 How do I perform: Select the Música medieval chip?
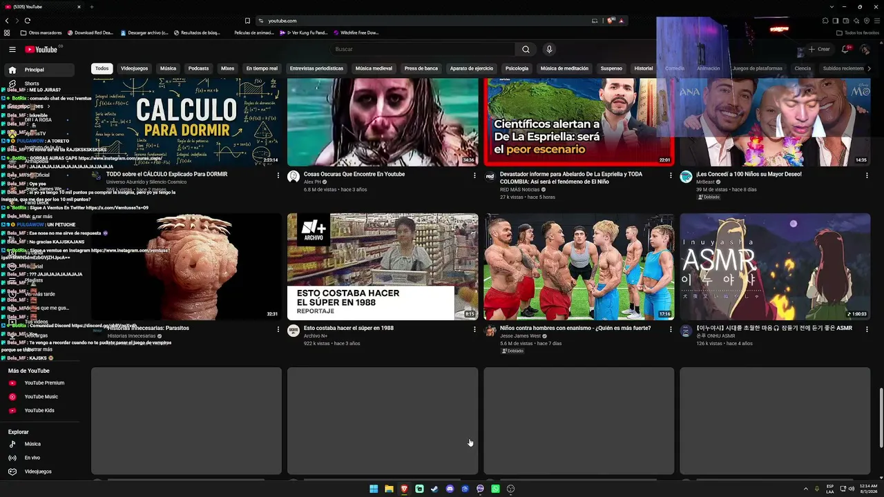click(x=374, y=68)
